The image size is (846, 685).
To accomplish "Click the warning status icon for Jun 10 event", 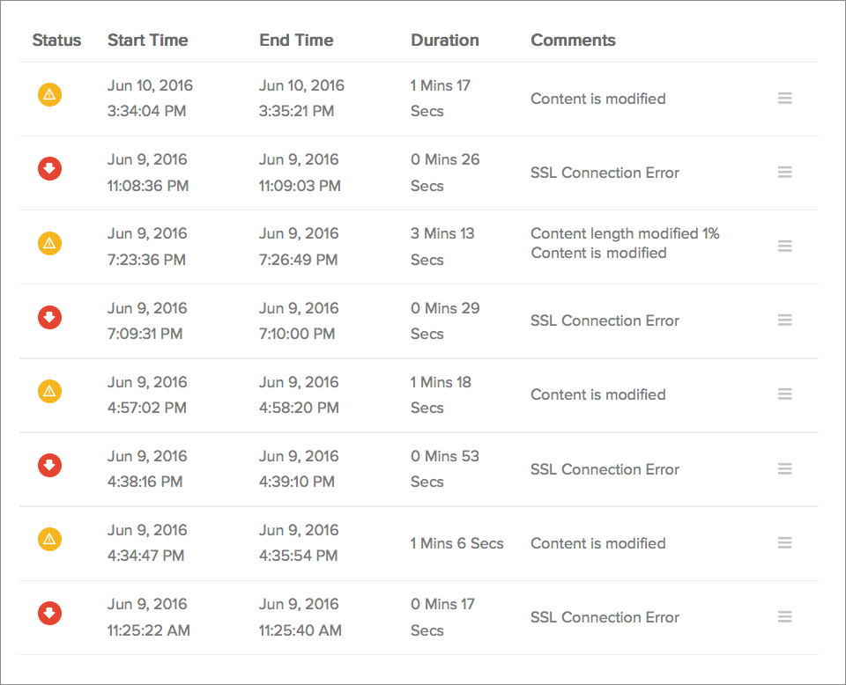I will (x=49, y=95).
